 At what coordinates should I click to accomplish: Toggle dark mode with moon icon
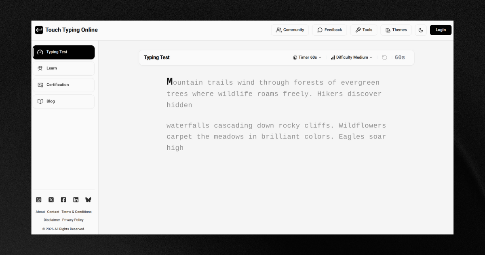pos(420,30)
